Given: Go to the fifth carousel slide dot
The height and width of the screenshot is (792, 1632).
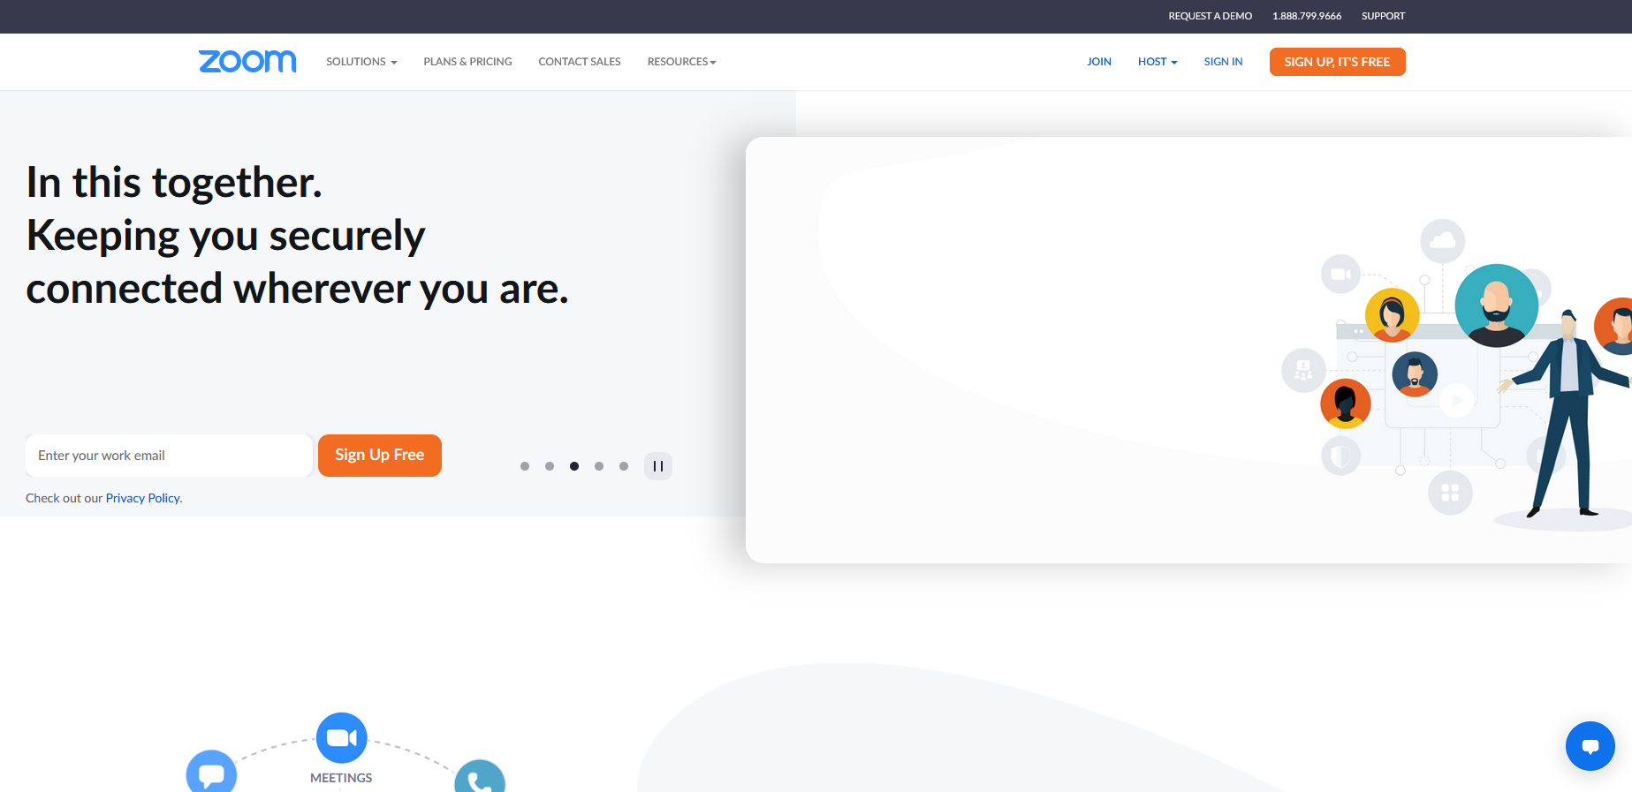Looking at the screenshot, I should 624,466.
